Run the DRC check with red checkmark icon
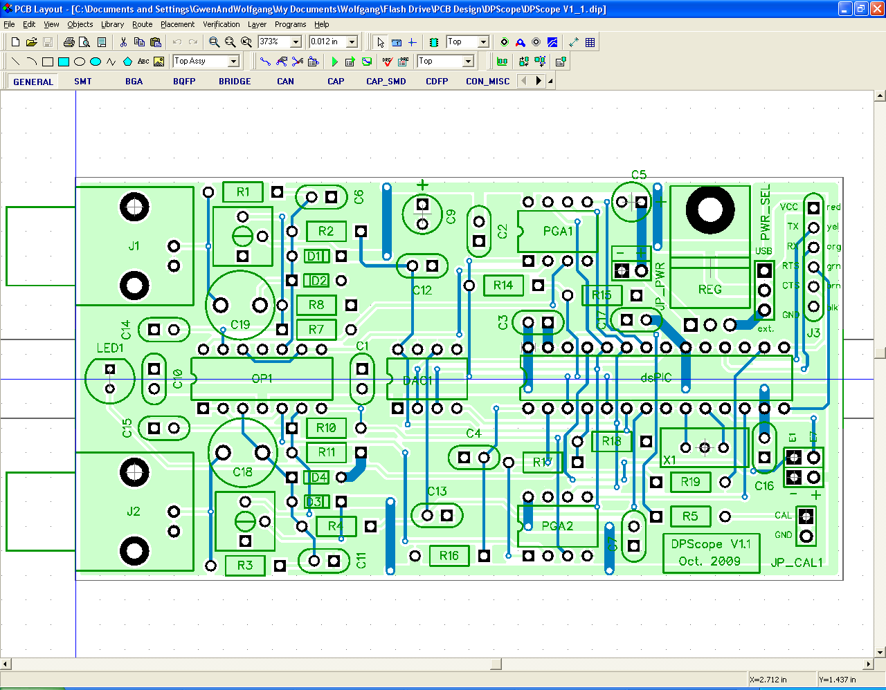This screenshot has width=886, height=690. tap(387, 61)
